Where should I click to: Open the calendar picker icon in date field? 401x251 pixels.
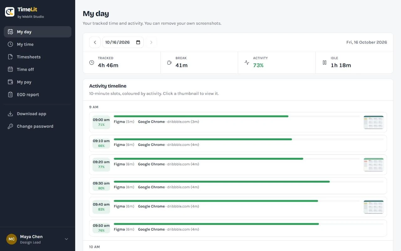[138, 42]
